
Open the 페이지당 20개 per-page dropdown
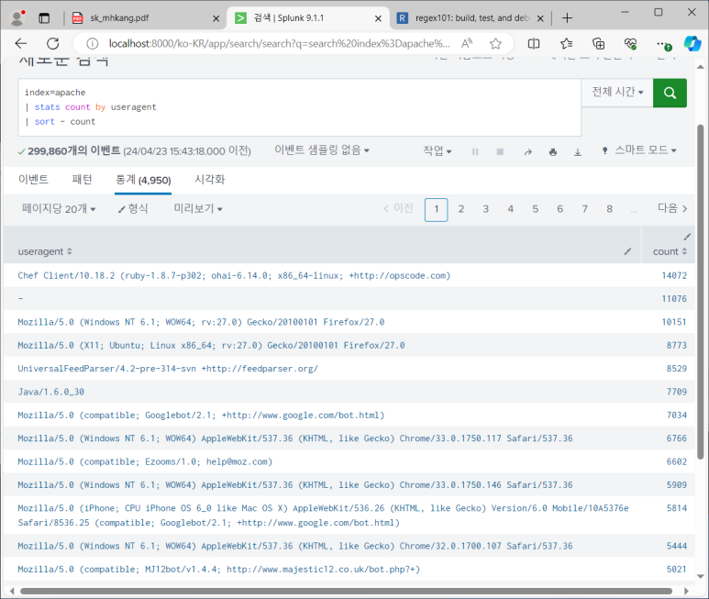59,209
